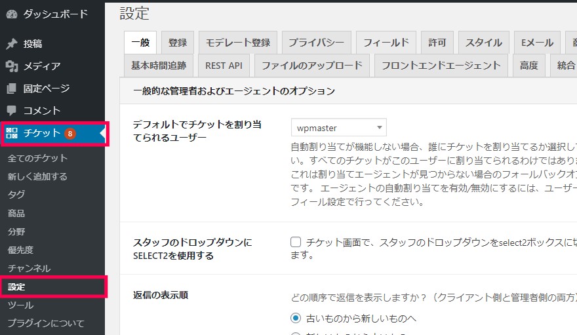This screenshot has height=335, width=577.
Task: Open the wpmaster default assignee dropdown
Action: pyautogui.click(x=338, y=128)
